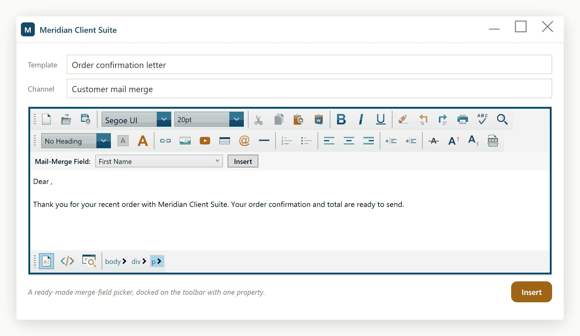The width and height of the screenshot is (580, 336).
Task: Expand the No Heading style dropdown
Action: tap(104, 141)
